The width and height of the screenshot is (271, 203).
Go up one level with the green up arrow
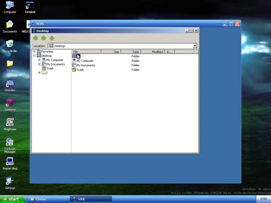point(52,38)
